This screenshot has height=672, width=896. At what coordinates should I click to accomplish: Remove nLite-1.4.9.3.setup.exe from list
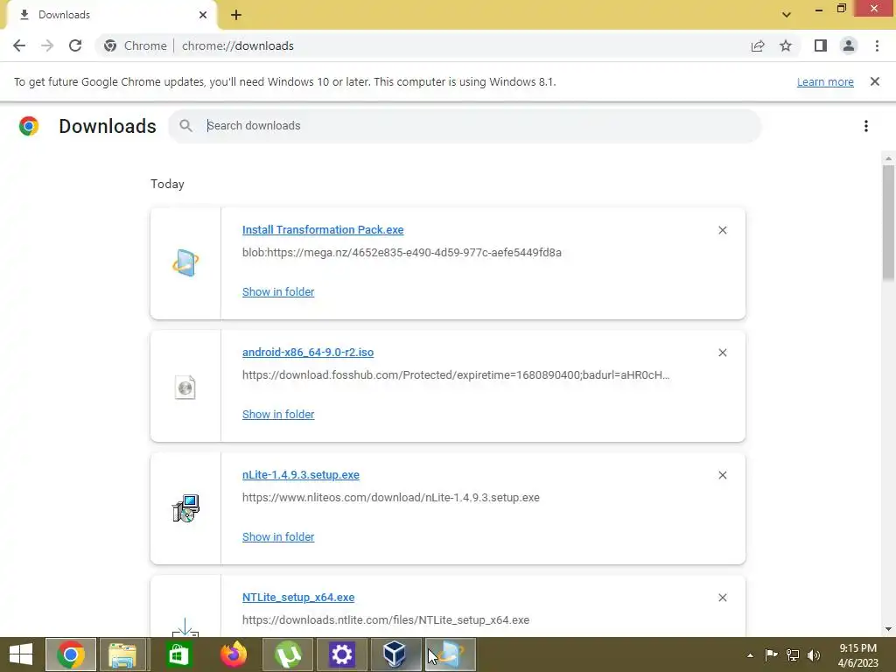point(722,475)
